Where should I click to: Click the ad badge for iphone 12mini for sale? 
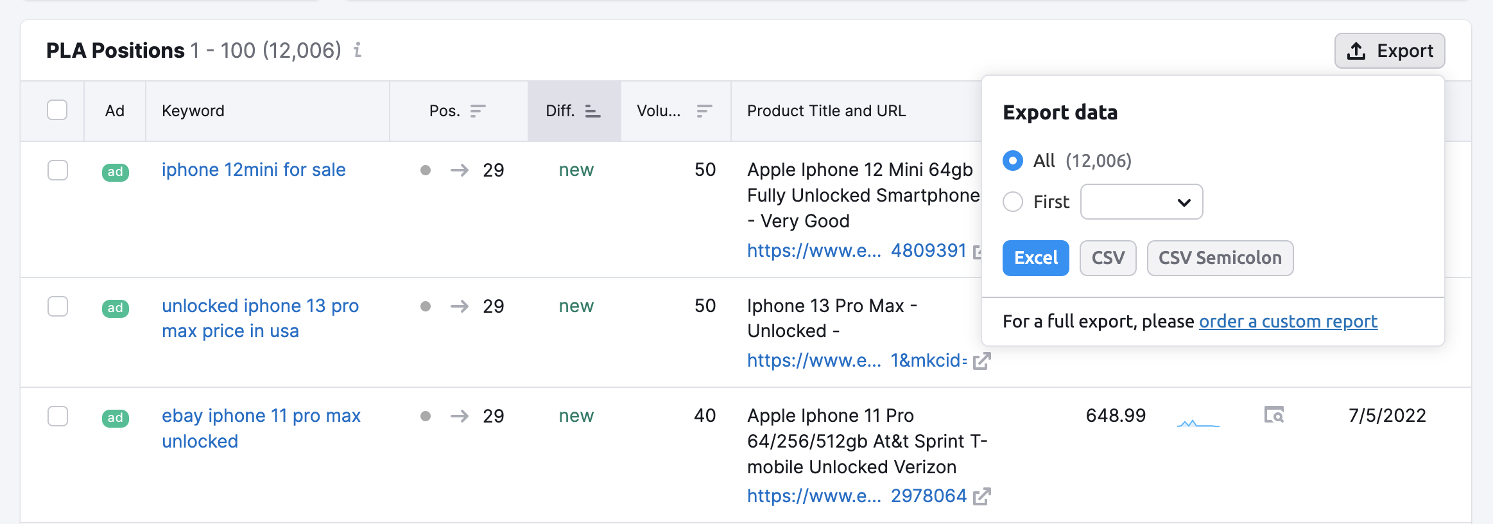(x=116, y=171)
